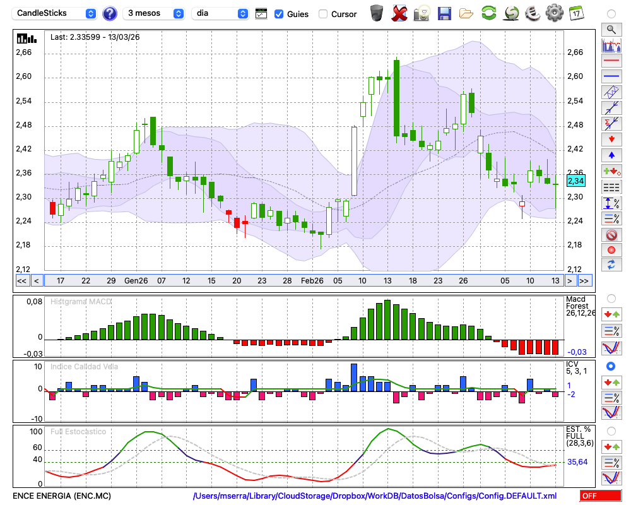Viewport: 631px width, 505px height.
Task: Open the calendar date icon
Action: (575, 13)
